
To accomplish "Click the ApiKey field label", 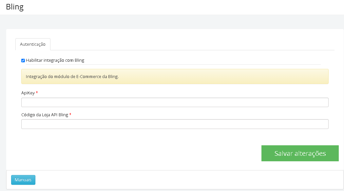I will click(x=28, y=93).
